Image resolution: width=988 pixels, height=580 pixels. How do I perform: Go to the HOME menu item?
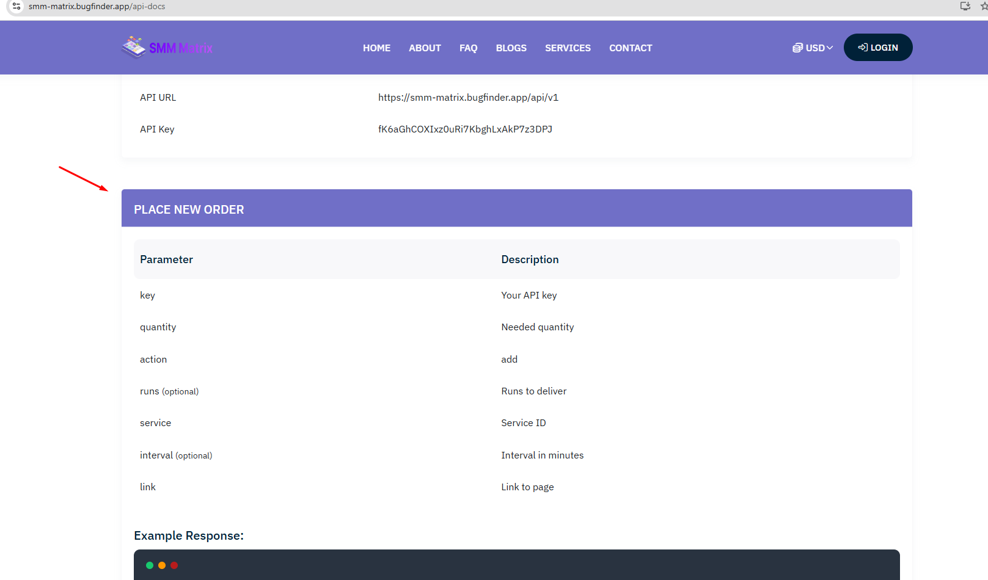[376, 48]
